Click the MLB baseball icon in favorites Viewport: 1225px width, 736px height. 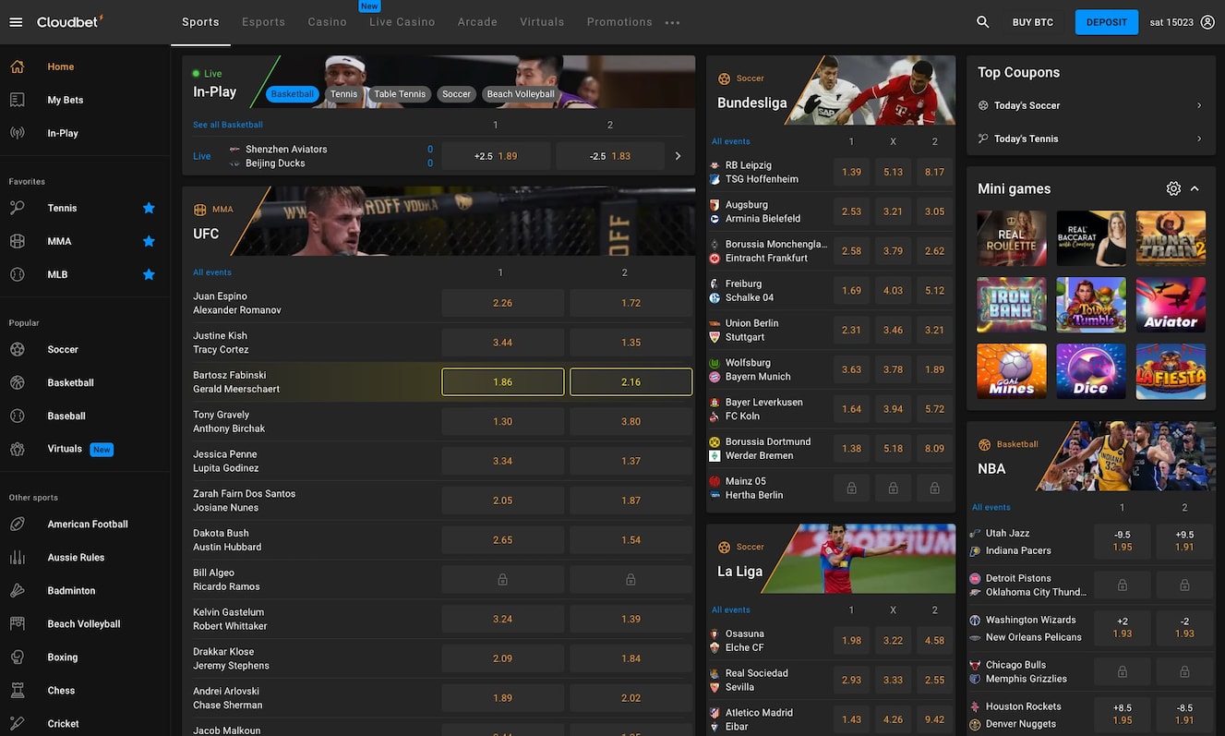(x=17, y=274)
